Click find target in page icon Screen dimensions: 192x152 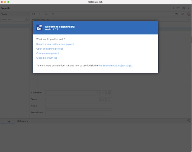pyautogui.click(x=109, y=99)
